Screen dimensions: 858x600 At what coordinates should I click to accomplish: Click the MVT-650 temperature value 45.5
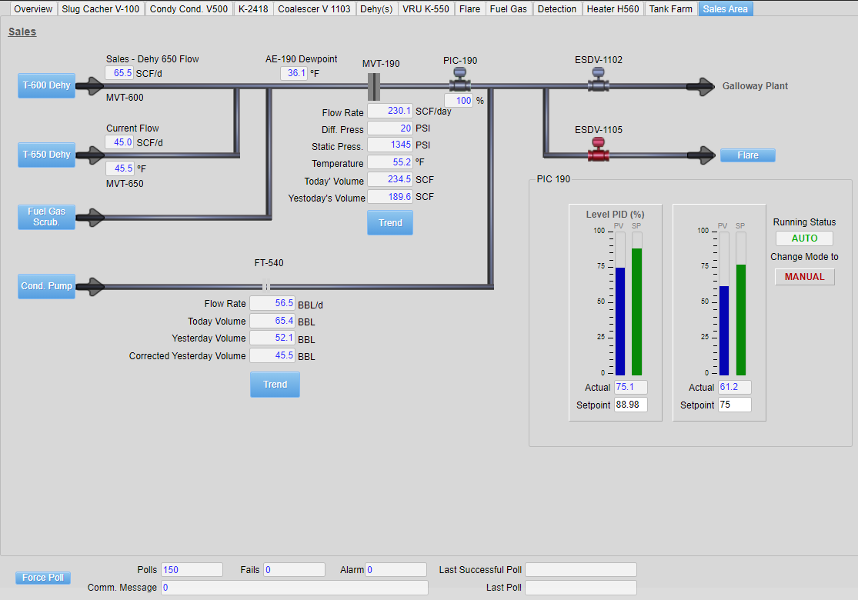pyautogui.click(x=120, y=168)
